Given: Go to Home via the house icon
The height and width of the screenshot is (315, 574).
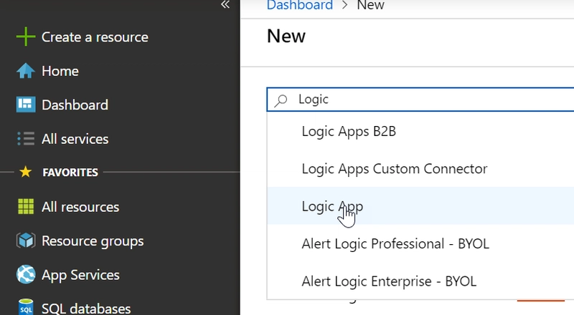Looking at the screenshot, I should [x=26, y=72].
